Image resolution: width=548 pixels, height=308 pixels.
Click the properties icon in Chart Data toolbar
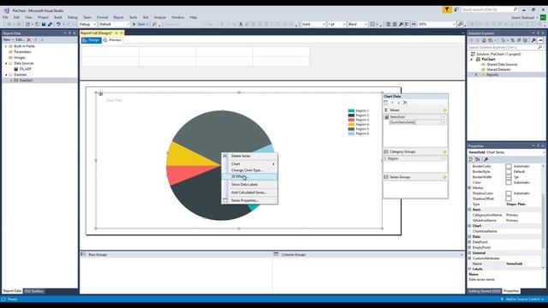[x=386, y=103]
